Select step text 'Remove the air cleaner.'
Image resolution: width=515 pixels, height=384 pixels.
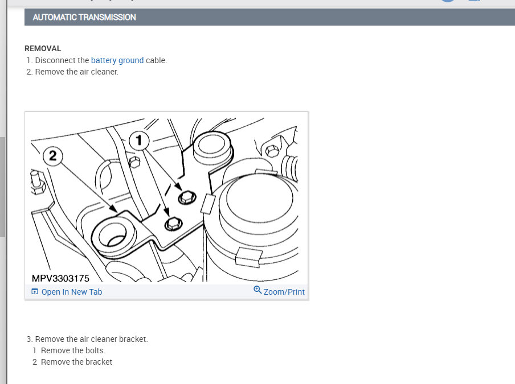(x=76, y=72)
